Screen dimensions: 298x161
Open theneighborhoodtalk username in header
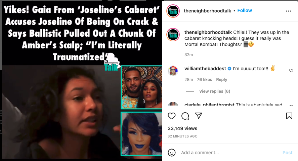[207, 11]
